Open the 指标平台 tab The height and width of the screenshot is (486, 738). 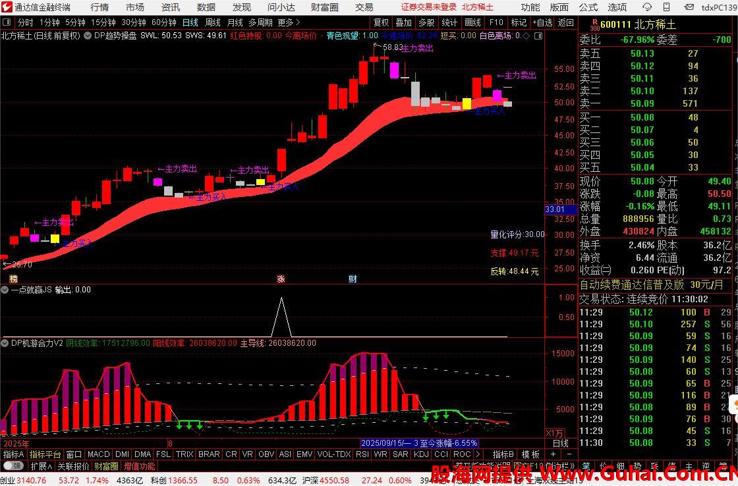[45, 454]
